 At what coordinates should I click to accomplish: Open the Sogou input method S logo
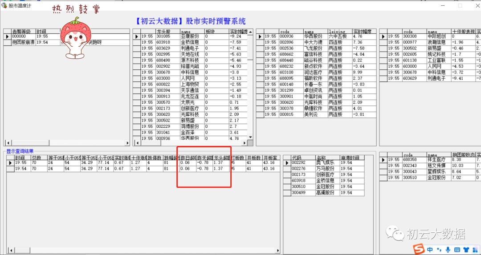pos(418,249)
